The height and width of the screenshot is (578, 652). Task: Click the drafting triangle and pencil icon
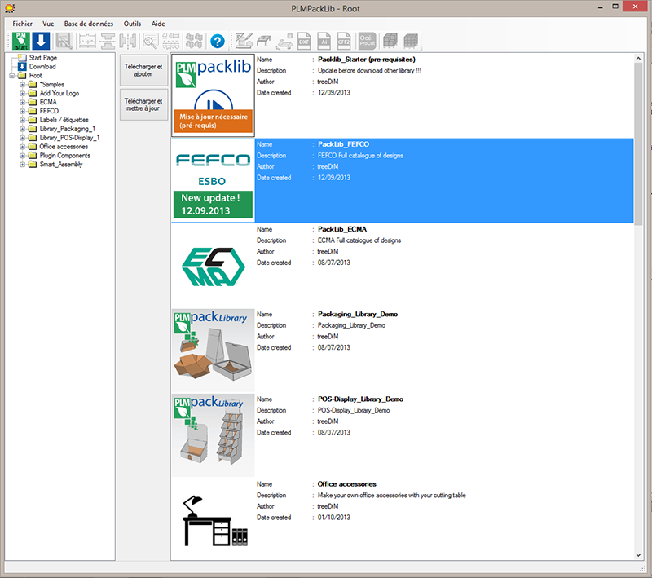(244, 41)
